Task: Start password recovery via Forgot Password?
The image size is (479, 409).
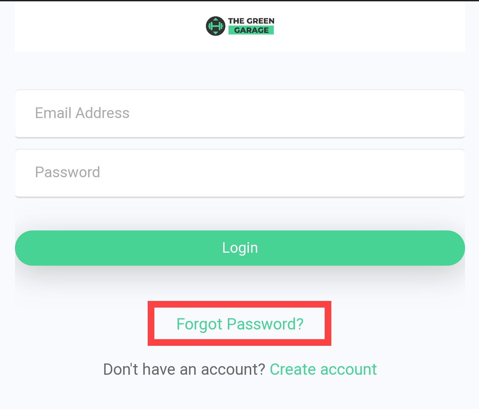Action: tap(240, 324)
